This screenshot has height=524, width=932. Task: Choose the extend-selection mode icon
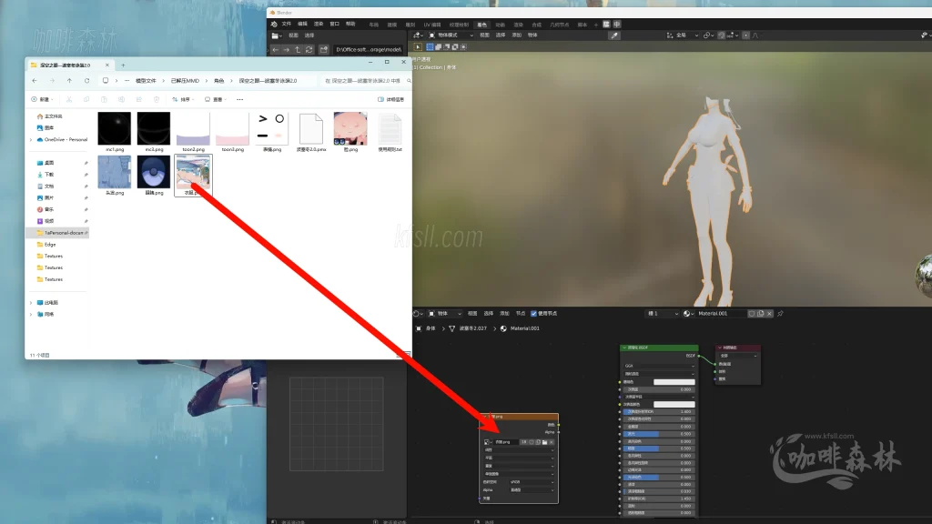click(438, 47)
